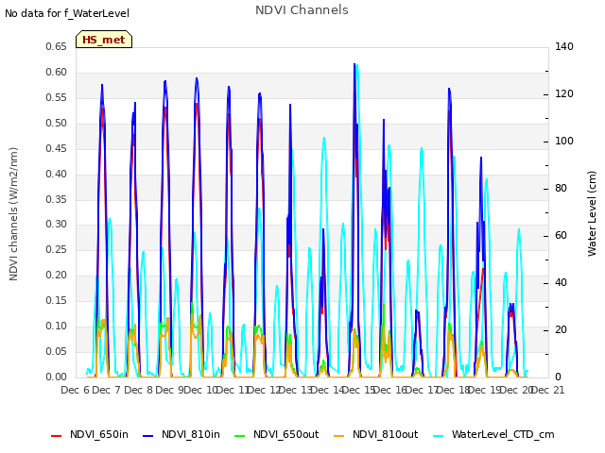
Task: Click the NDVI_810in legend entry
Action: click(x=181, y=434)
